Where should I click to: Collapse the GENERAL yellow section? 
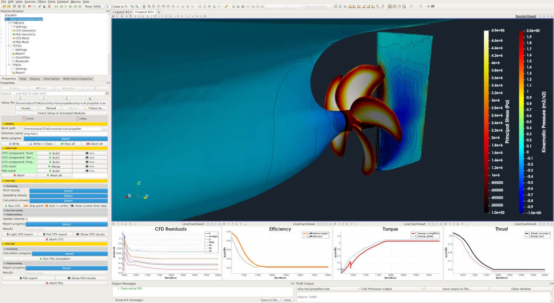(x=55, y=124)
